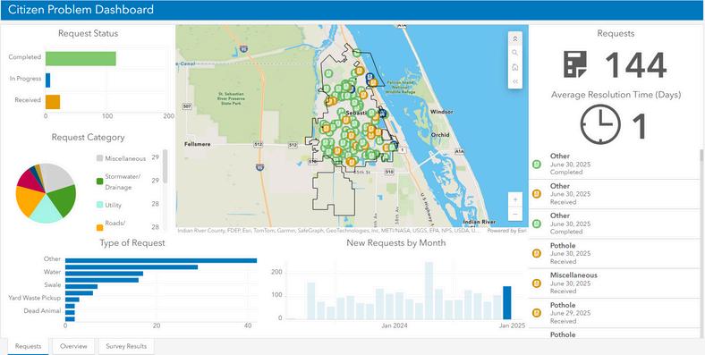
Task: Switch to the Overview tab
Action: click(73, 346)
